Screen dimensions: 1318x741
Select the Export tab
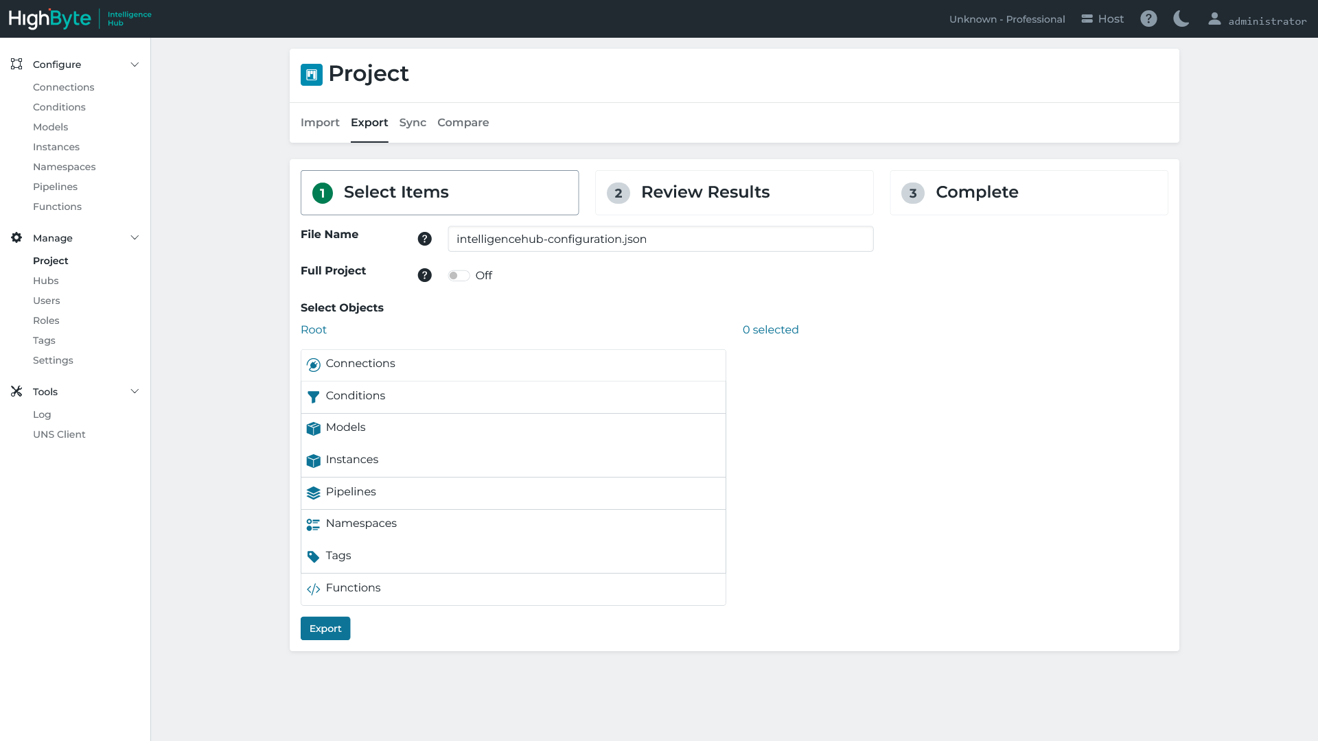click(369, 122)
